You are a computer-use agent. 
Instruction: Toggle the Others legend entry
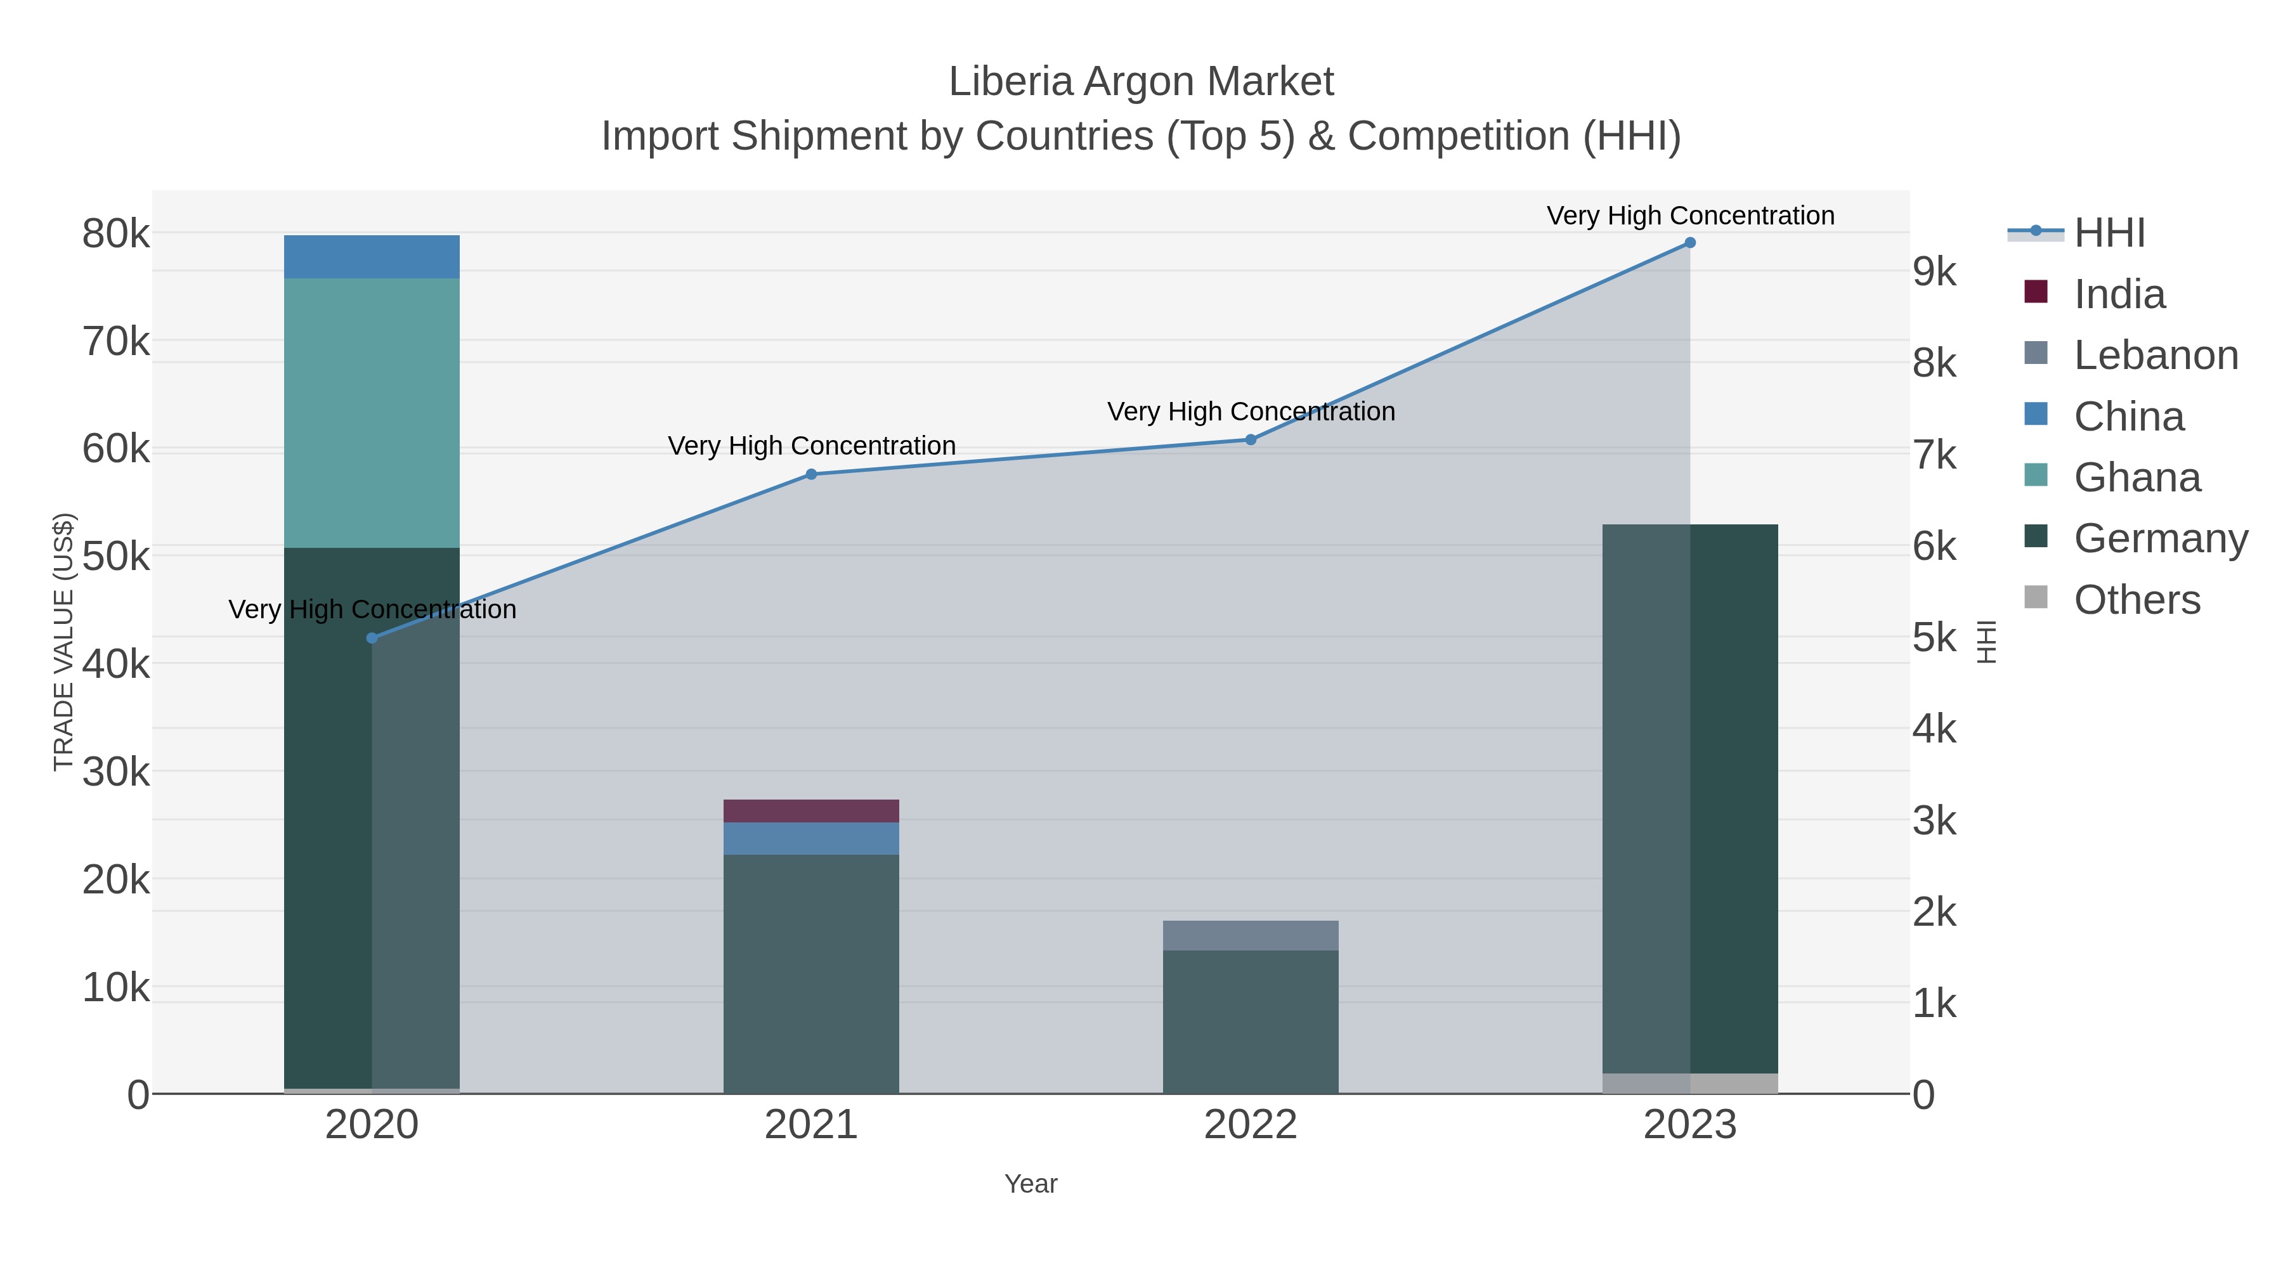pos(2113,600)
